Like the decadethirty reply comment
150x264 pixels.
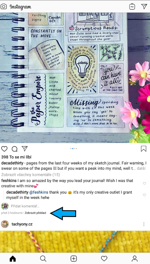[x=144, y=195]
